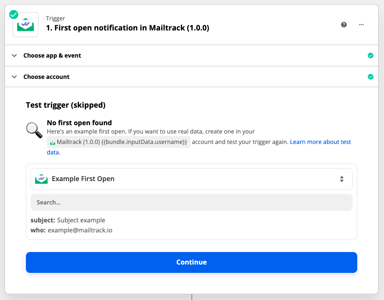The image size is (384, 300).
Task: Open the help question mark icon
Action: 344,25
